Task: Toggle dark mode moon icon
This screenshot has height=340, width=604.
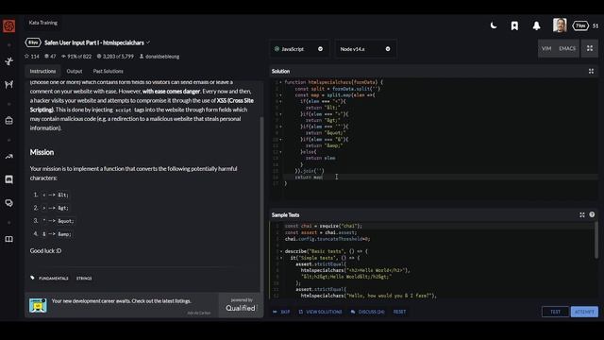Action: coord(494,25)
